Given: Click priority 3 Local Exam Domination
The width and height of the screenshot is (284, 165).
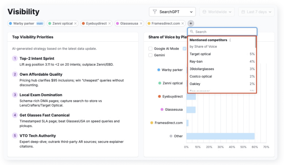Looking at the screenshot, I should coord(41,95).
